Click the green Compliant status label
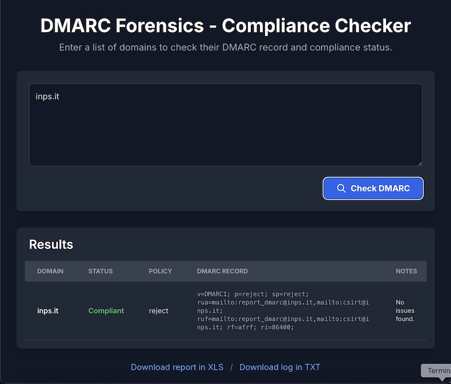 [106, 311]
